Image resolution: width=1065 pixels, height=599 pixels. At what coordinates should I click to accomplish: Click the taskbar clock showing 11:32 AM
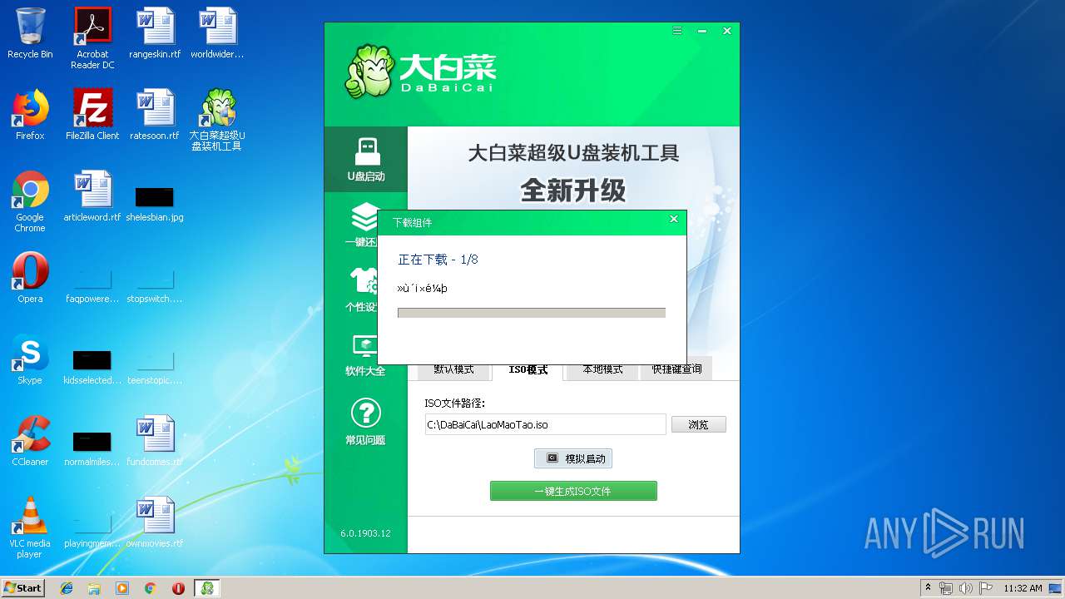(1023, 588)
